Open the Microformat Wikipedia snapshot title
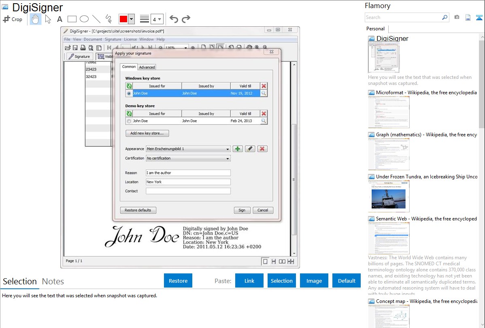 click(426, 93)
